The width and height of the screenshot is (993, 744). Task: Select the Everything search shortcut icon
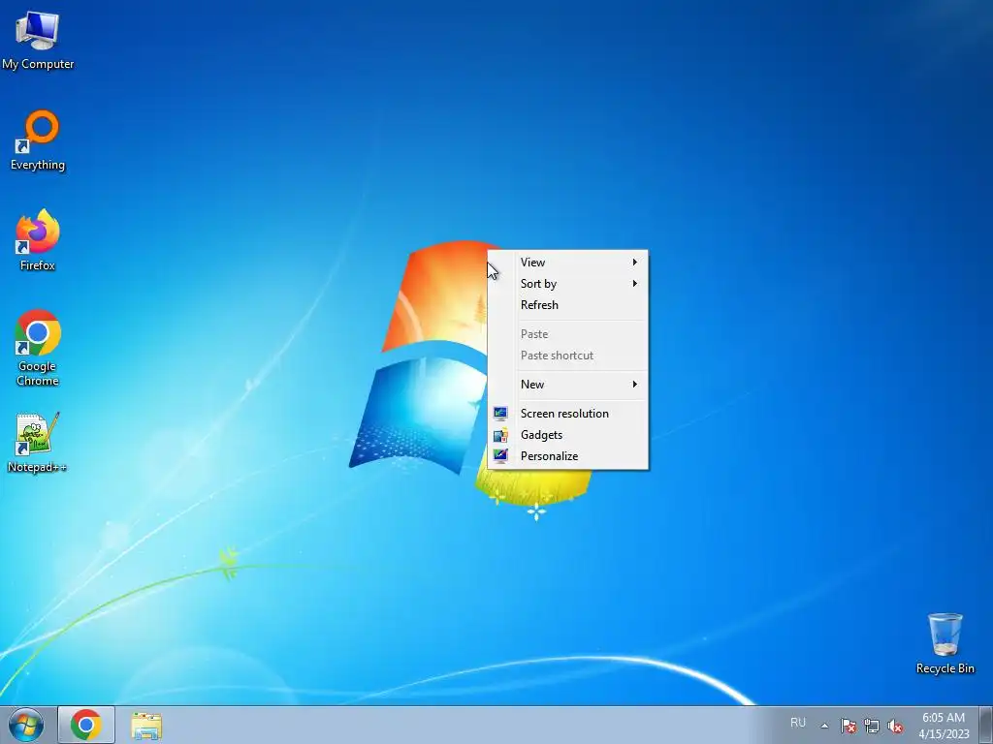click(38, 140)
